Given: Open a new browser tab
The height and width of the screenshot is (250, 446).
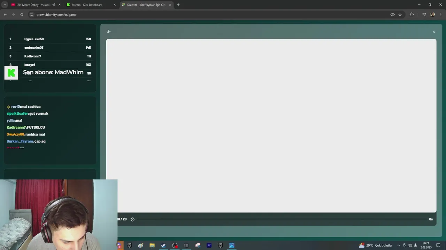Looking at the screenshot, I should click(x=178, y=5).
